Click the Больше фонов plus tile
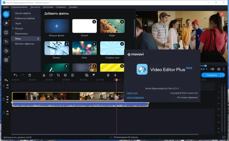Screen dimensions: 229x141 click(57, 26)
